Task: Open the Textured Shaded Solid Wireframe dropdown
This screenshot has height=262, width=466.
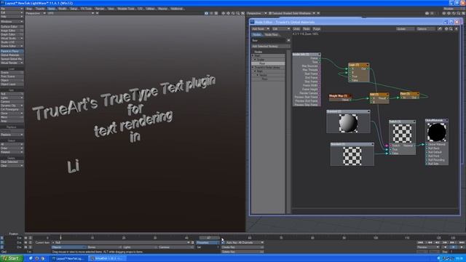Action: (292, 13)
